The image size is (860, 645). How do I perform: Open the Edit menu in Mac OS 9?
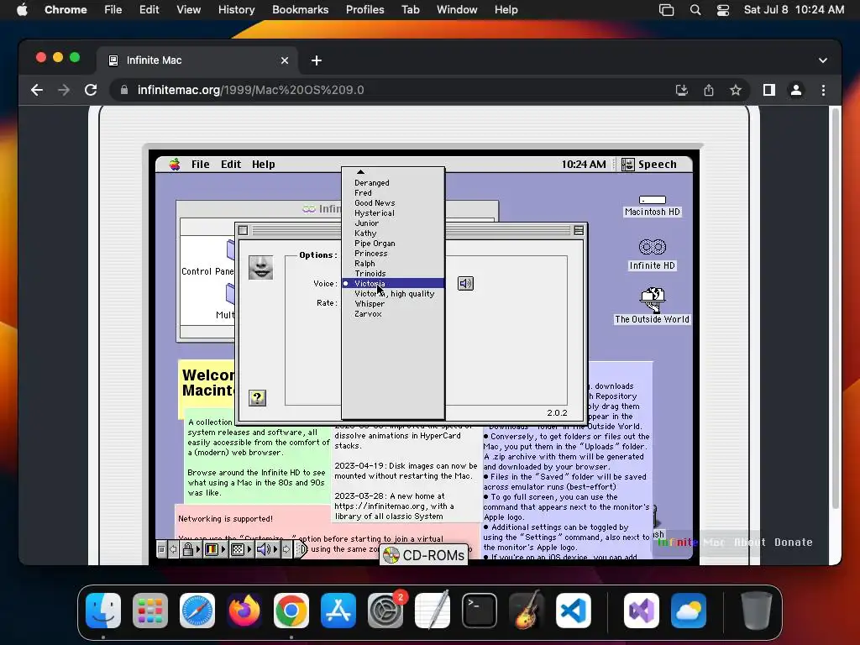(231, 164)
